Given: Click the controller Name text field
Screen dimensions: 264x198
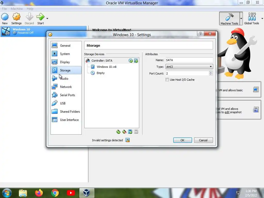Looking at the screenshot, I should [189, 60].
